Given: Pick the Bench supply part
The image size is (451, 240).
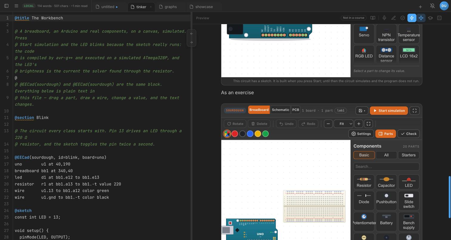Looking at the screenshot, I should (x=409, y=222).
